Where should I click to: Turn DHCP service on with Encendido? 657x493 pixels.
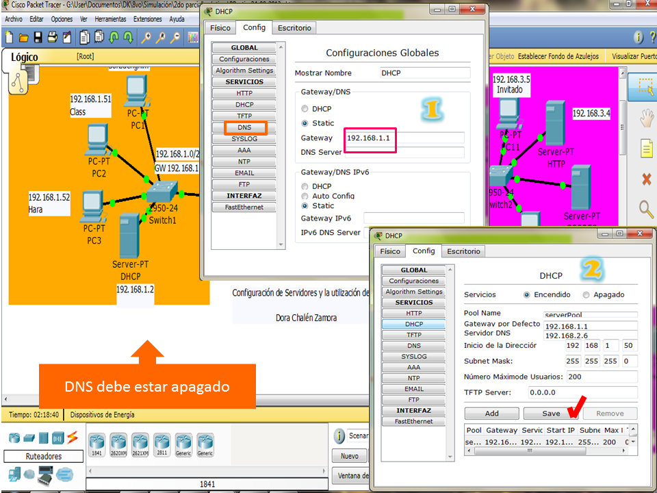click(x=527, y=295)
